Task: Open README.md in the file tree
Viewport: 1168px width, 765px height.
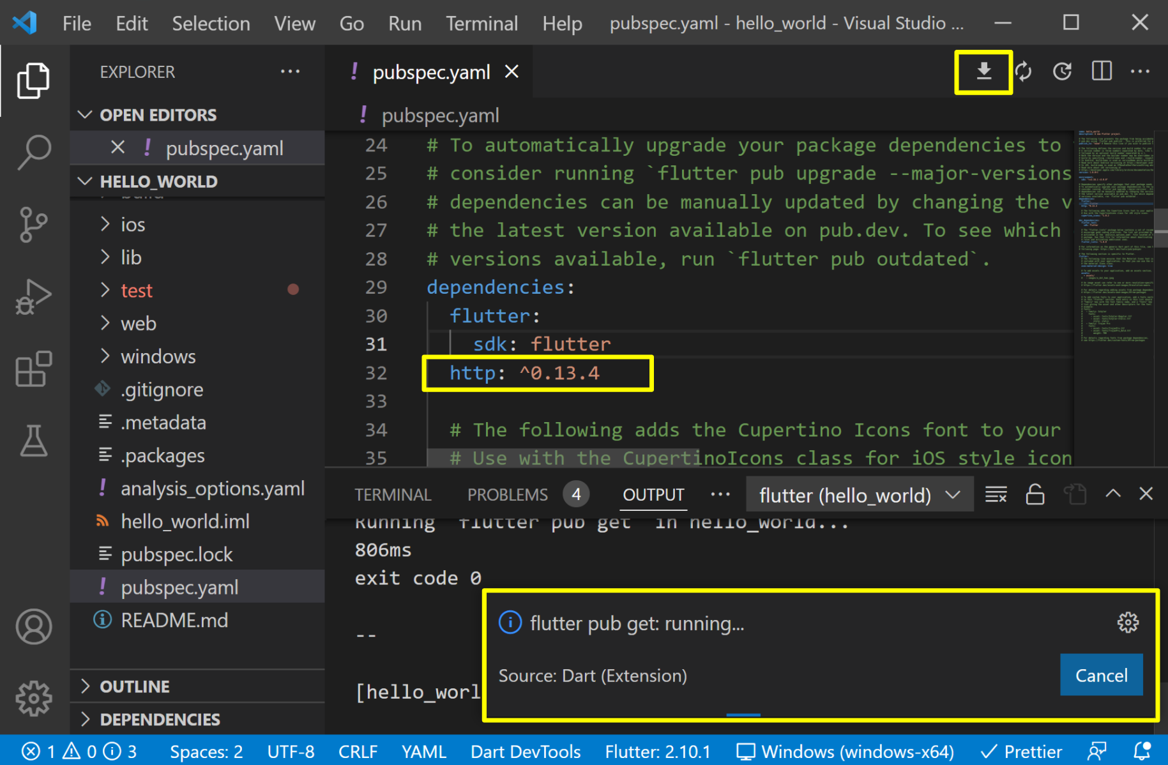Action: click(197, 620)
